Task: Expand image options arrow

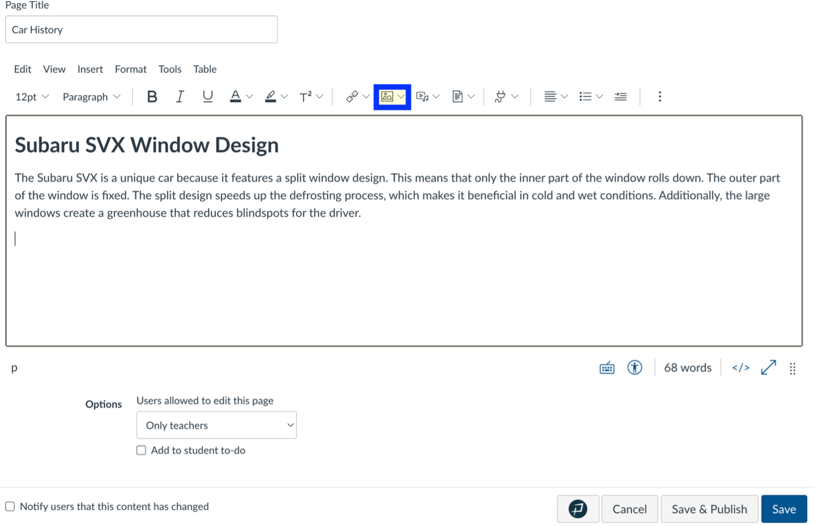Action: (401, 97)
